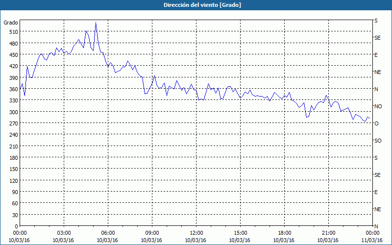Select the 06:00 time label
392x245 pixels.
(x=108, y=233)
